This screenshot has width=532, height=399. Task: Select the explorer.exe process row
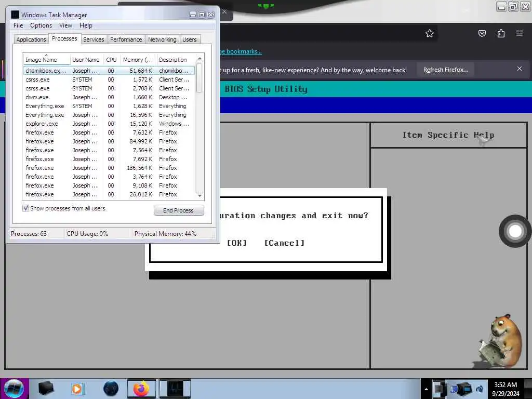click(109, 124)
